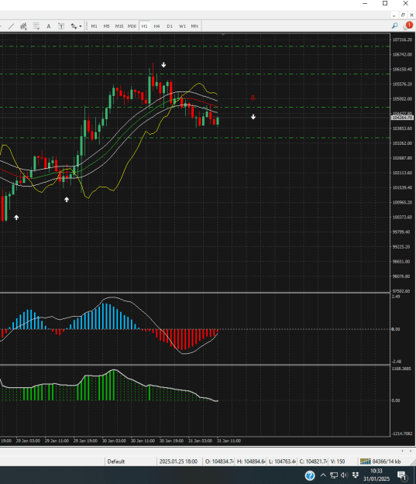The height and width of the screenshot is (484, 416).
Task: Click the current price label on the price axis
Action: [402, 118]
